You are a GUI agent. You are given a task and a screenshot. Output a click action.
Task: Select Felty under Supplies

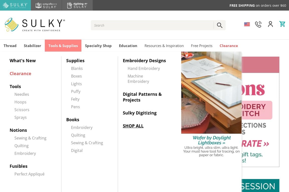tap(75, 99)
